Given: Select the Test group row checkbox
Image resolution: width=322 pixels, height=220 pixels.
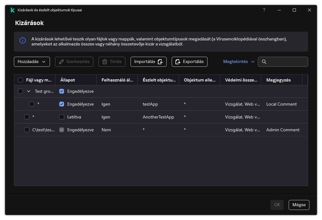Looking at the screenshot, I should (x=20, y=91).
